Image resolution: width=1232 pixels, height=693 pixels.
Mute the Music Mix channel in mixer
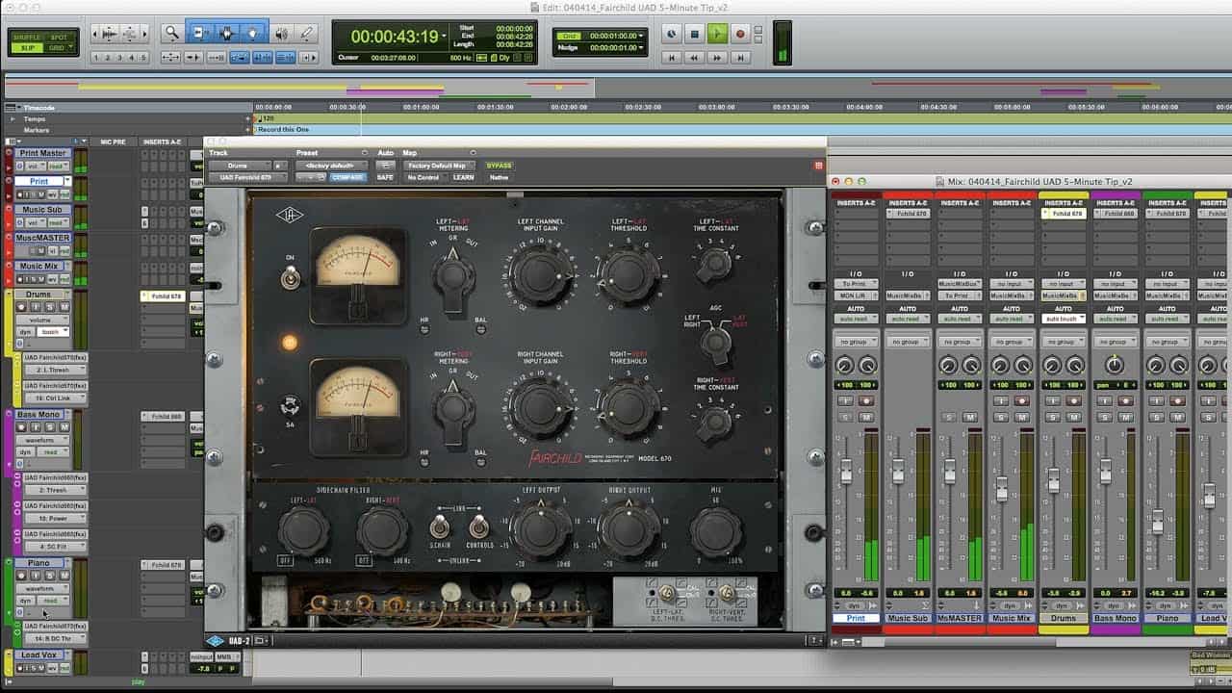tap(1021, 417)
